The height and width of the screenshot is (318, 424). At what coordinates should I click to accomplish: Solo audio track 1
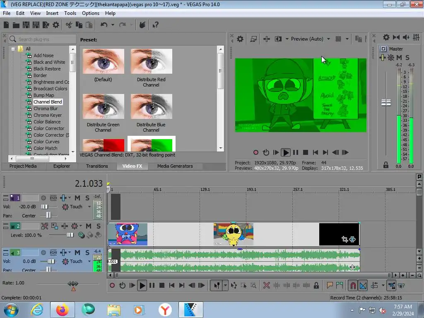(87, 198)
